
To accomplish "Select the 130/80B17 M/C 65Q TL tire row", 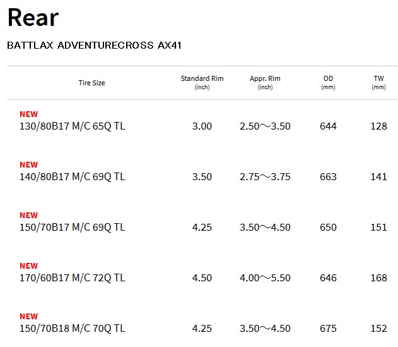I will coord(202,121).
